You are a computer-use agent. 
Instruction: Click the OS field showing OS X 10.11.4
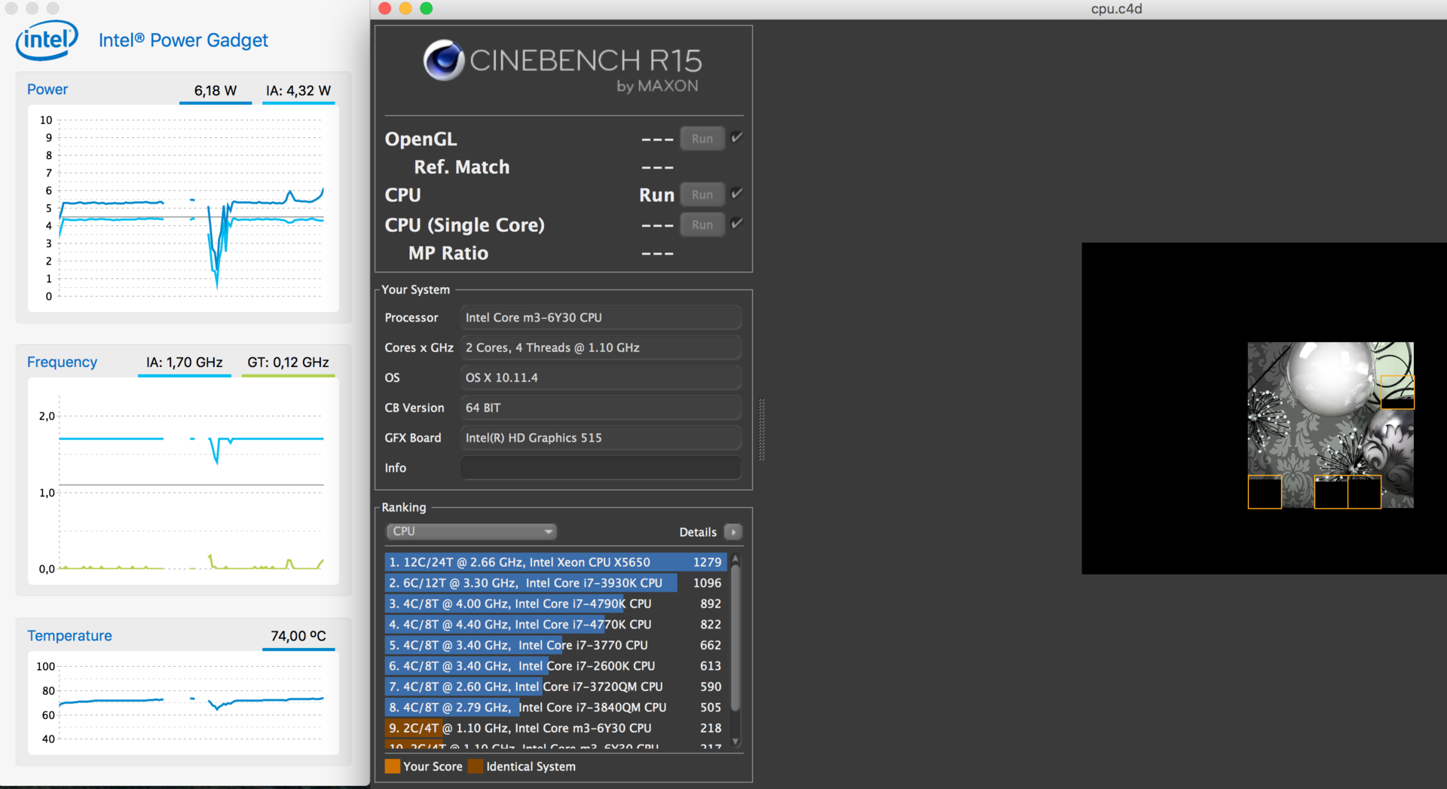pyautogui.click(x=601, y=378)
